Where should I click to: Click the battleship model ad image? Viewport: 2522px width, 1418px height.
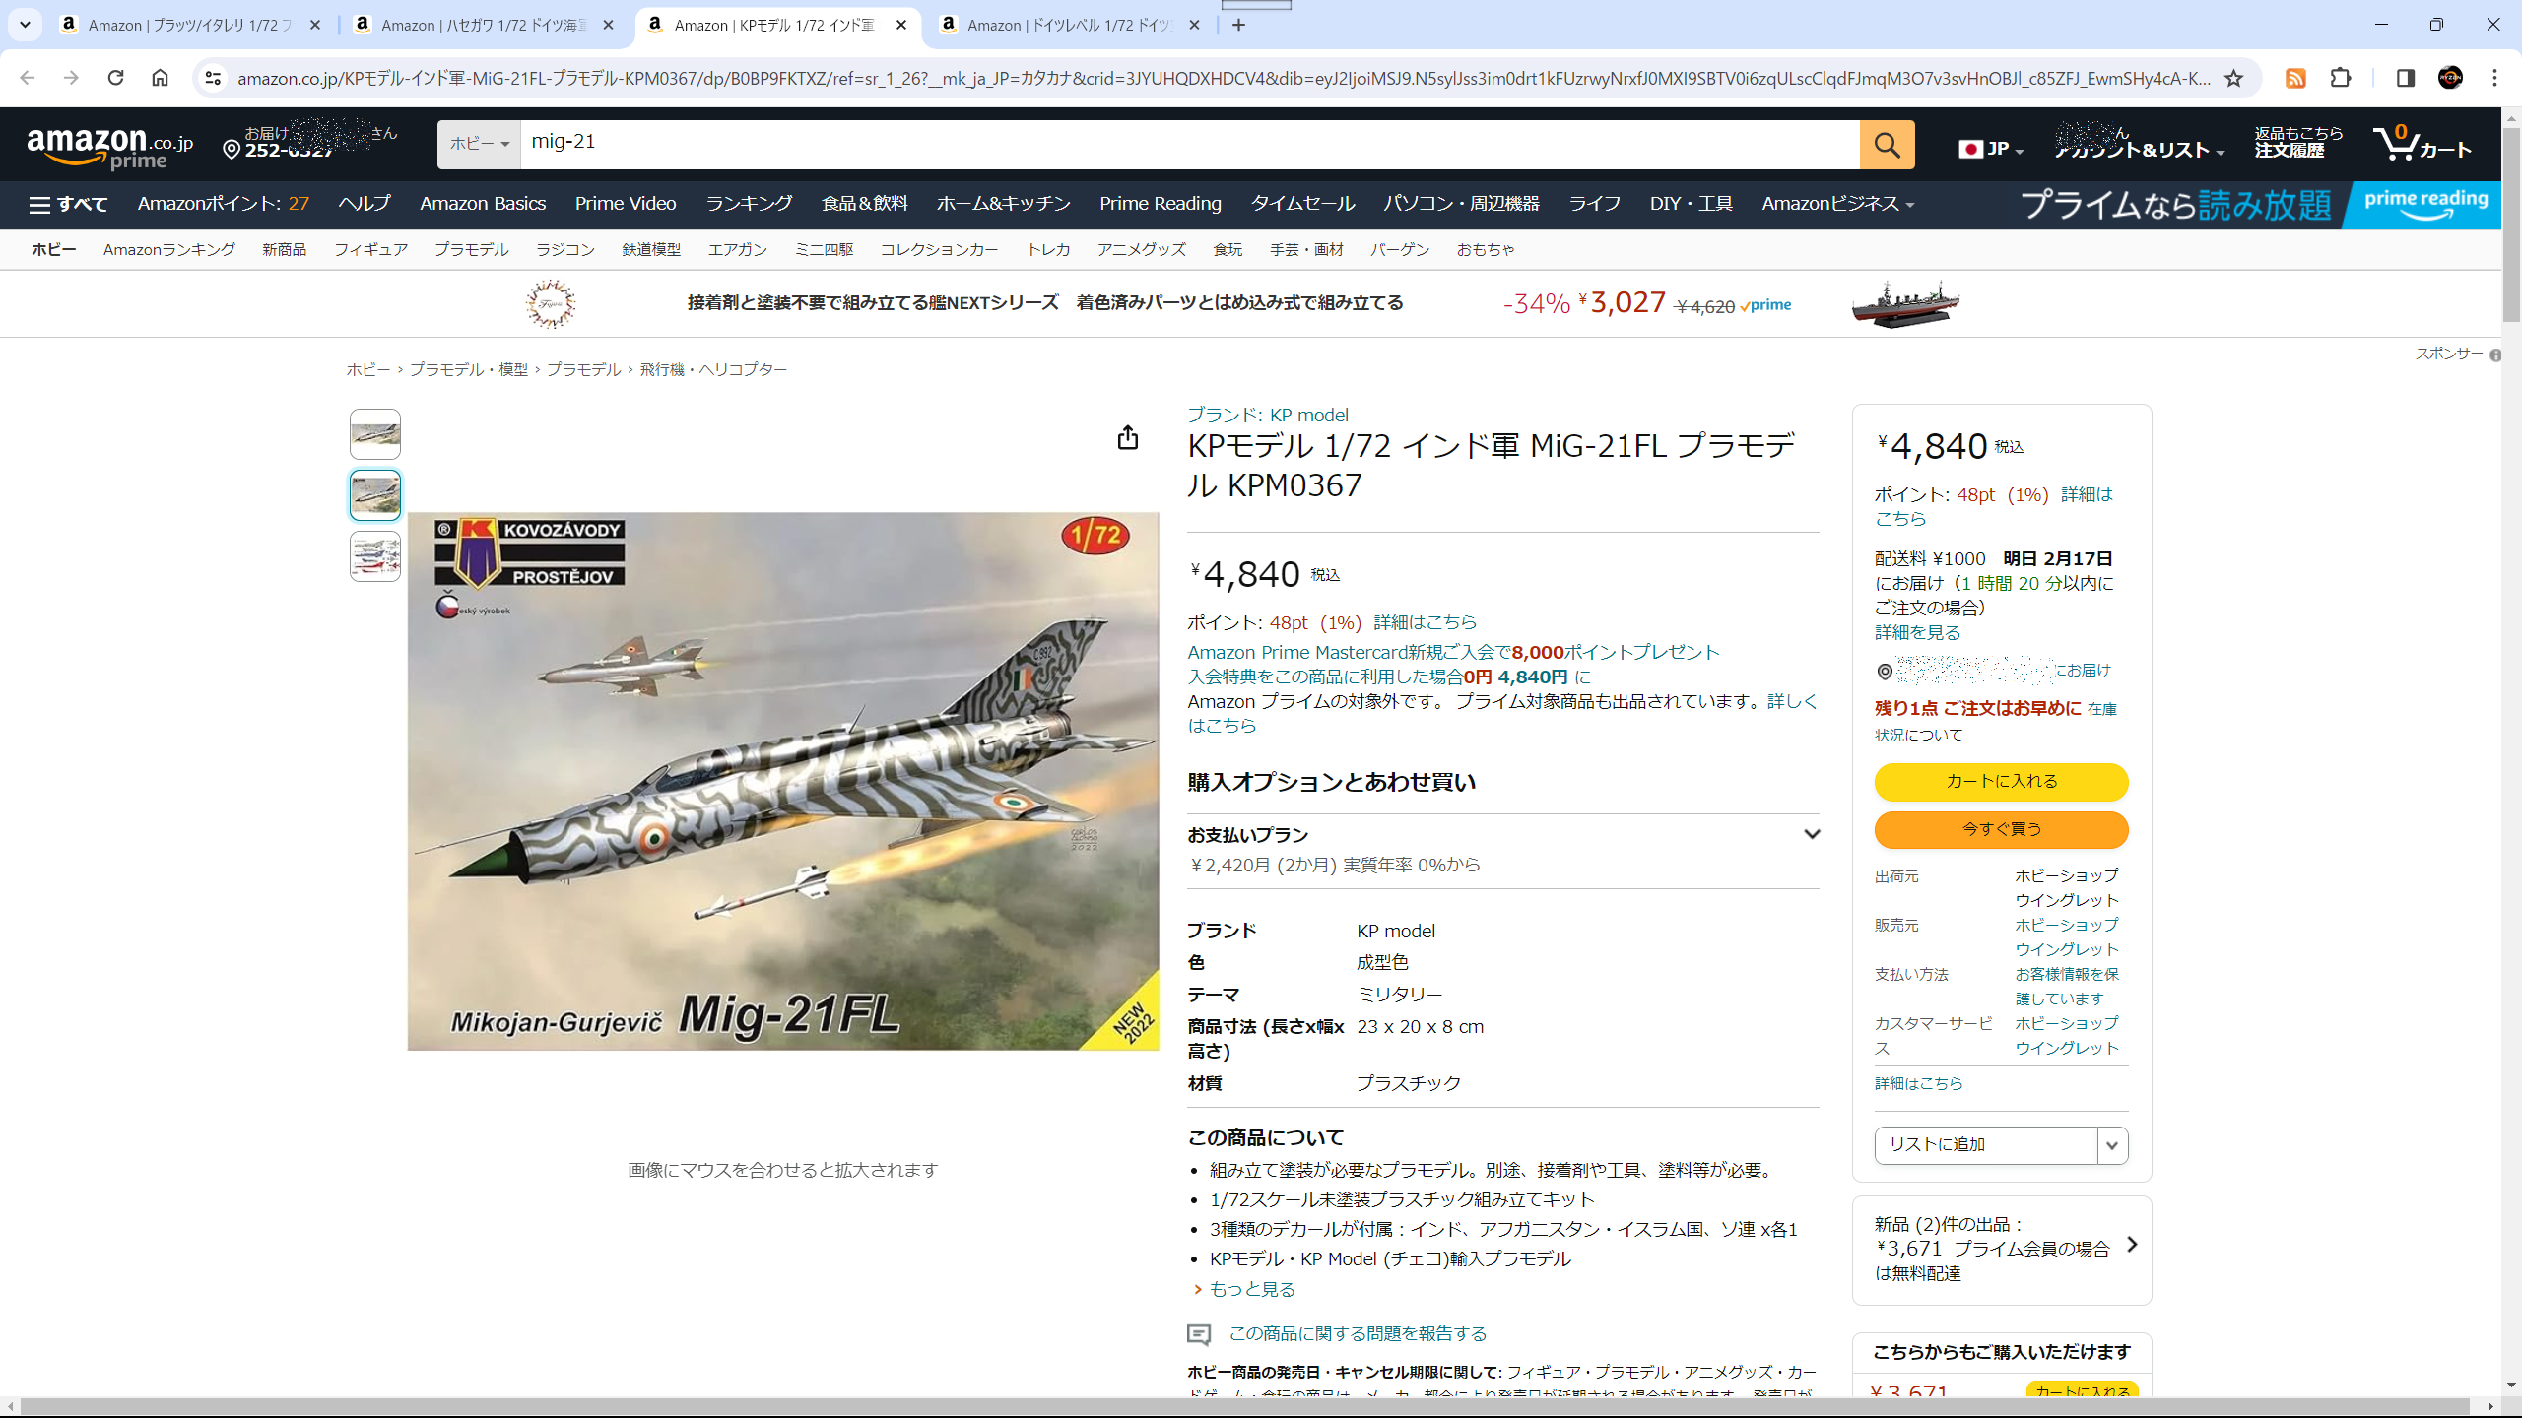tap(1905, 303)
